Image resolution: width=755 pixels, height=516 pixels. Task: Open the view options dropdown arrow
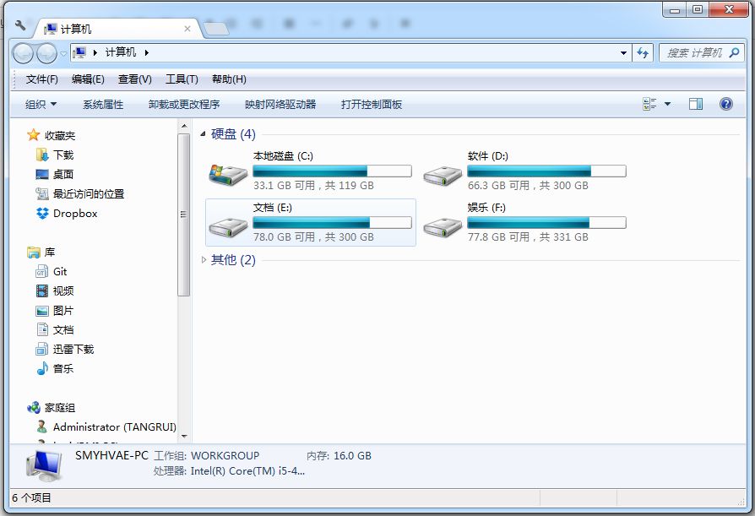[667, 104]
